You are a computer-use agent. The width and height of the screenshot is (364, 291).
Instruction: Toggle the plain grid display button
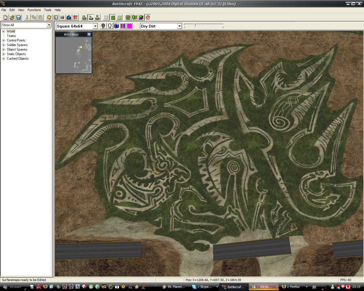click(106, 17)
